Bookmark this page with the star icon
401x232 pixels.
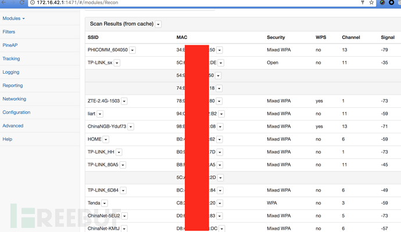[x=371, y=2]
